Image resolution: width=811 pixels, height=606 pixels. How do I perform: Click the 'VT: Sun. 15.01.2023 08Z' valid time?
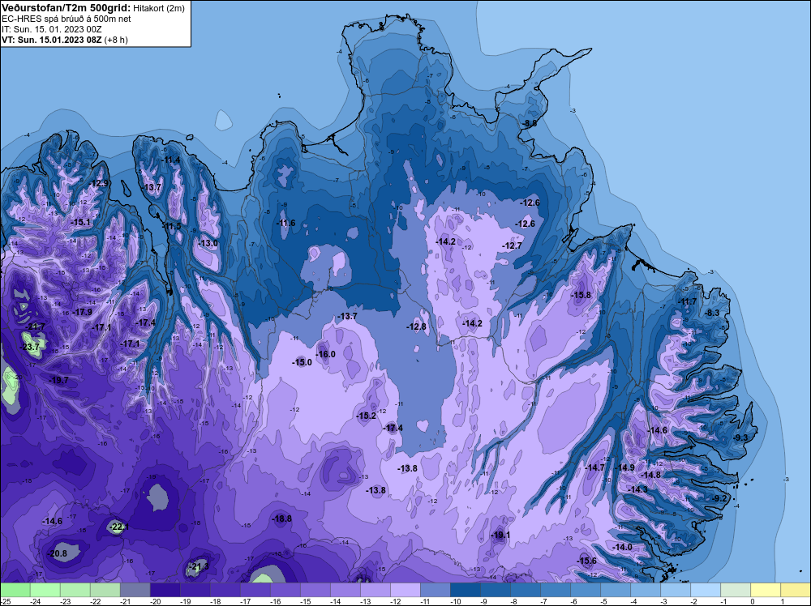pos(52,40)
